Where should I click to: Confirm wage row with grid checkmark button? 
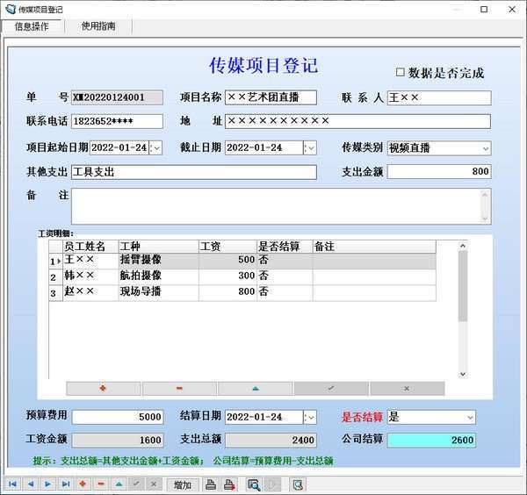tap(331, 389)
